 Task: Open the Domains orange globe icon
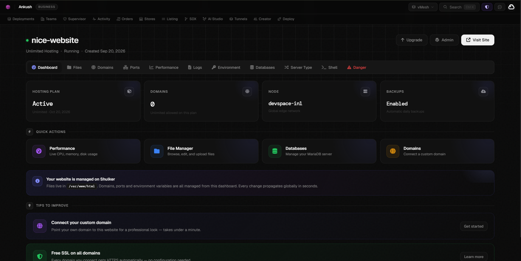[x=393, y=151]
